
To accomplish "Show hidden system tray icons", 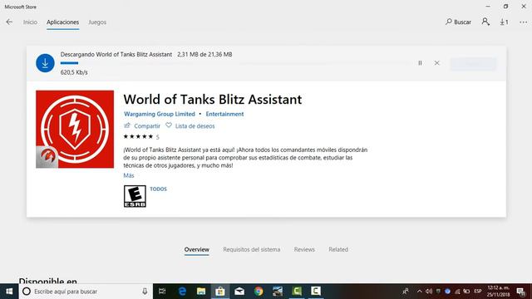I will point(420,292).
